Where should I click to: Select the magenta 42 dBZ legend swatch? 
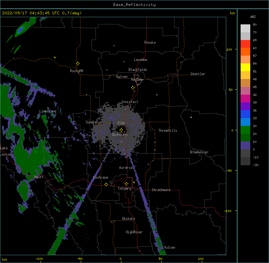[245, 98]
